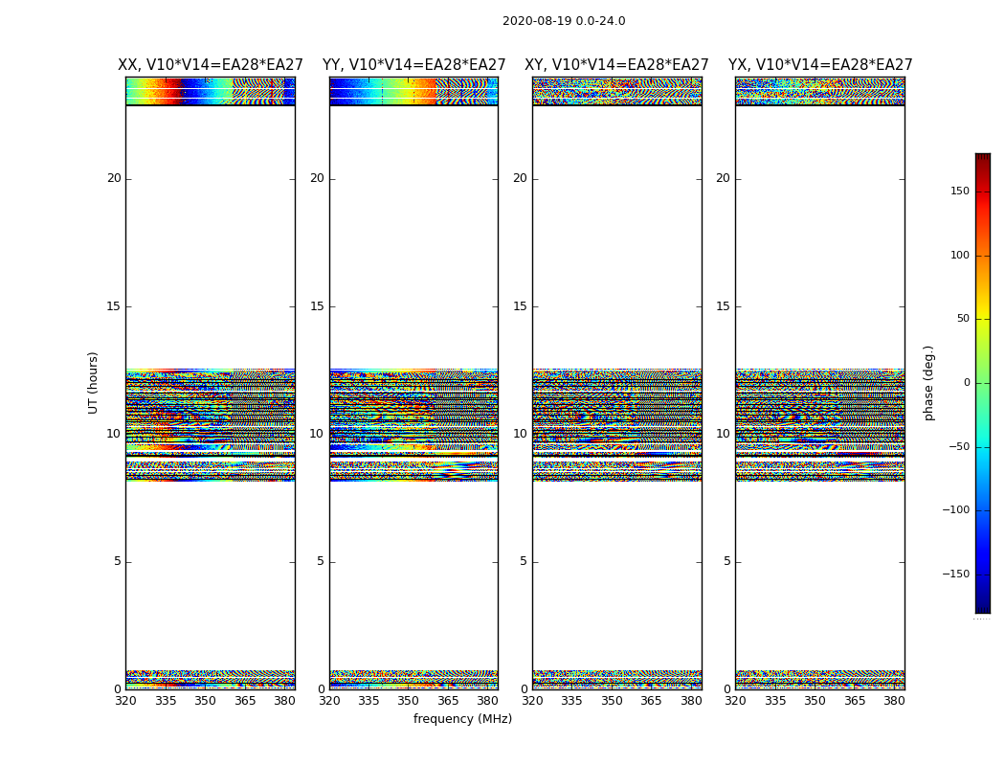Click the 15 hour tick of YY panel
Image resolution: width=1005 pixels, height=766 pixels.
(317, 305)
